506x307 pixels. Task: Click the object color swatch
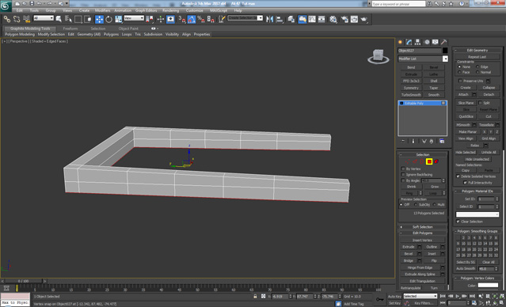pyautogui.click(x=445, y=51)
